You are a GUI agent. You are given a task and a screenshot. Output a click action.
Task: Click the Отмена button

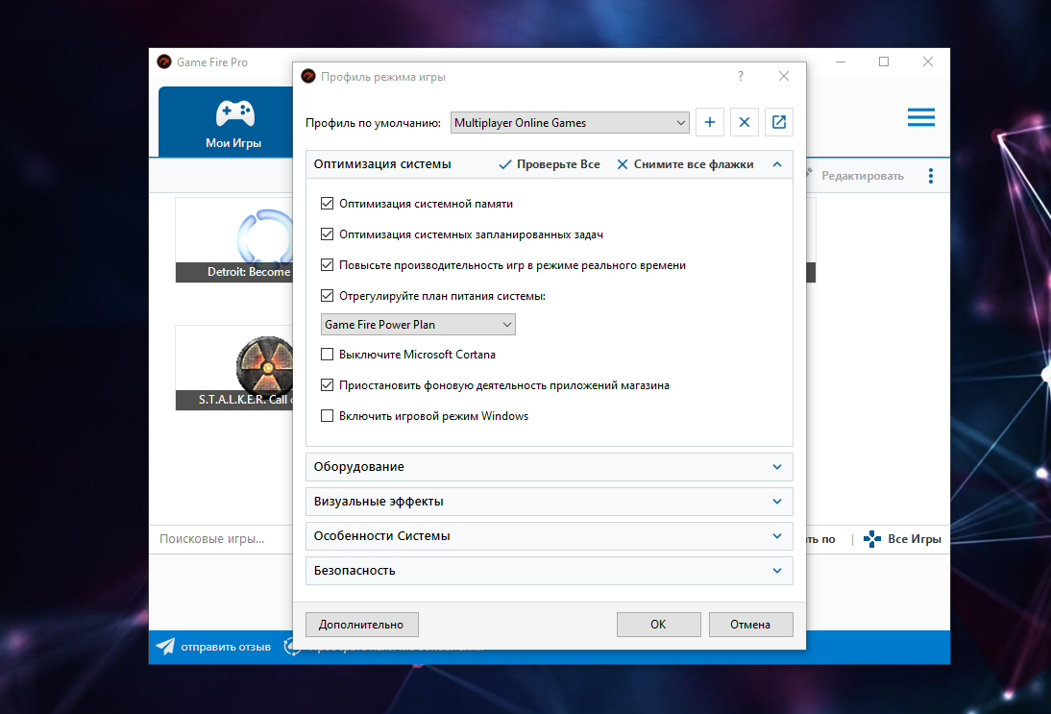pyautogui.click(x=750, y=625)
